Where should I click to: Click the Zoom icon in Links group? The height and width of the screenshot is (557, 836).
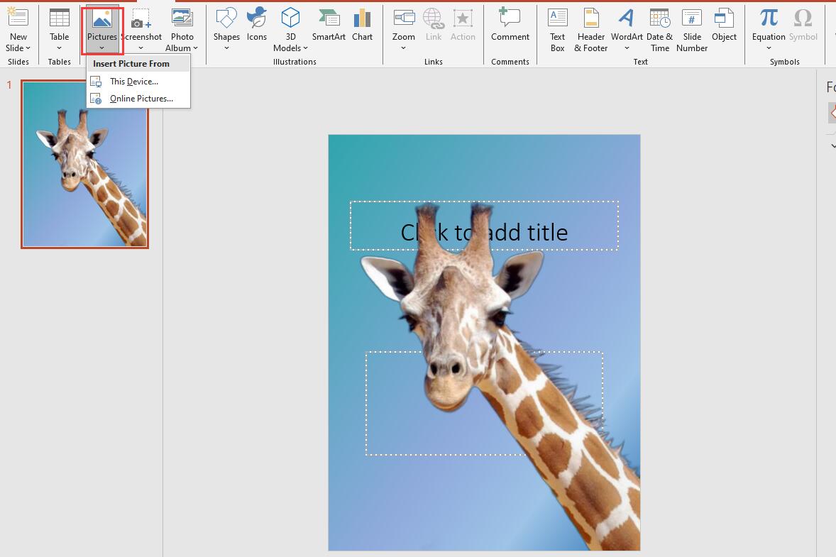(x=404, y=18)
